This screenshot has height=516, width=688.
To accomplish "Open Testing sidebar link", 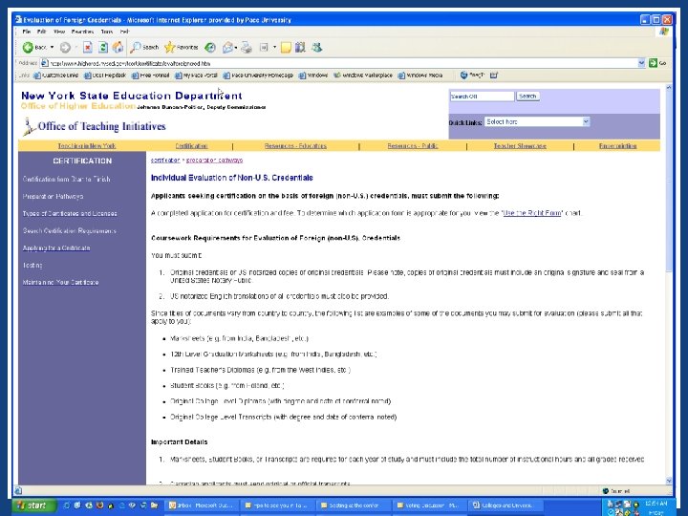I will click(32, 265).
